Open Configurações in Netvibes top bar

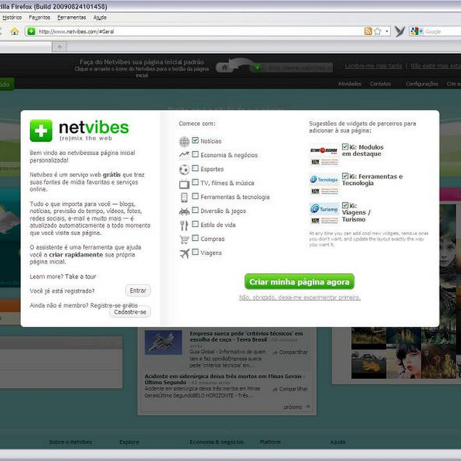pyautogui.click(x=422, y=84)
